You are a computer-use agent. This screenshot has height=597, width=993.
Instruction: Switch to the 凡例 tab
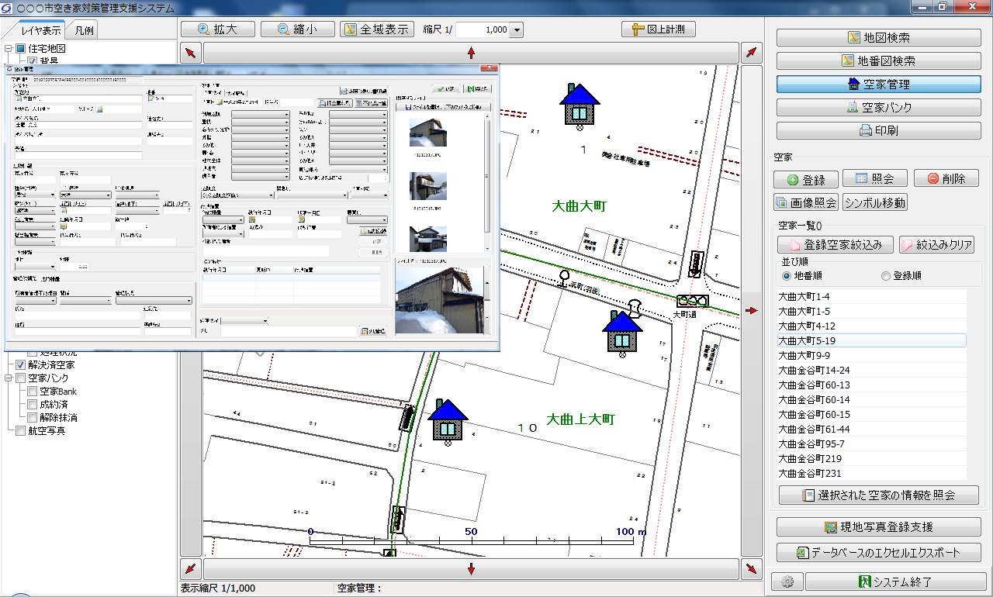[x=84, y=31]
